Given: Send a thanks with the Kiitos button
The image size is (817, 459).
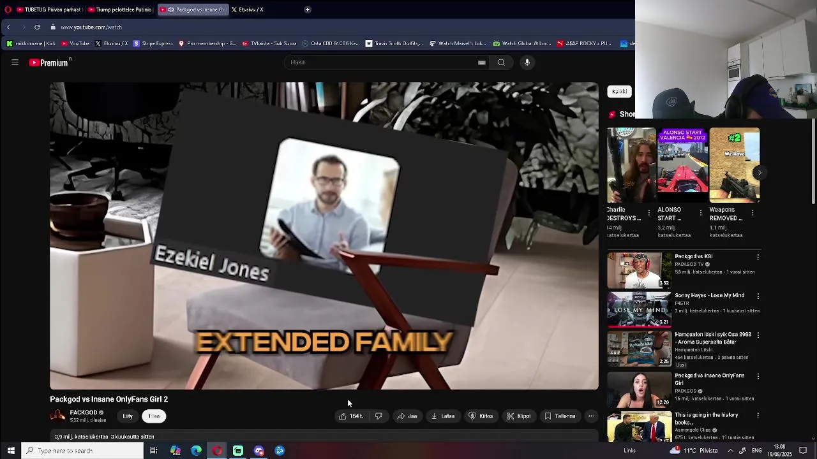Looking at the screenshot, I should (x=481, y=416).
